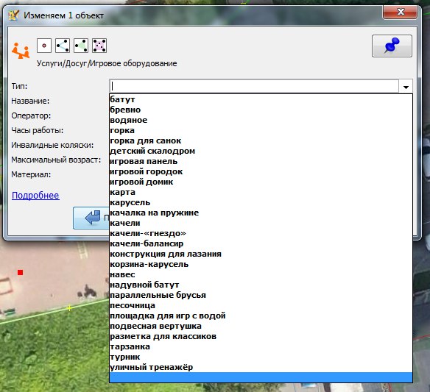This screenshot has width=430, height=392.
Task: Select игровой городок option
Action: (x=261, y=172)
